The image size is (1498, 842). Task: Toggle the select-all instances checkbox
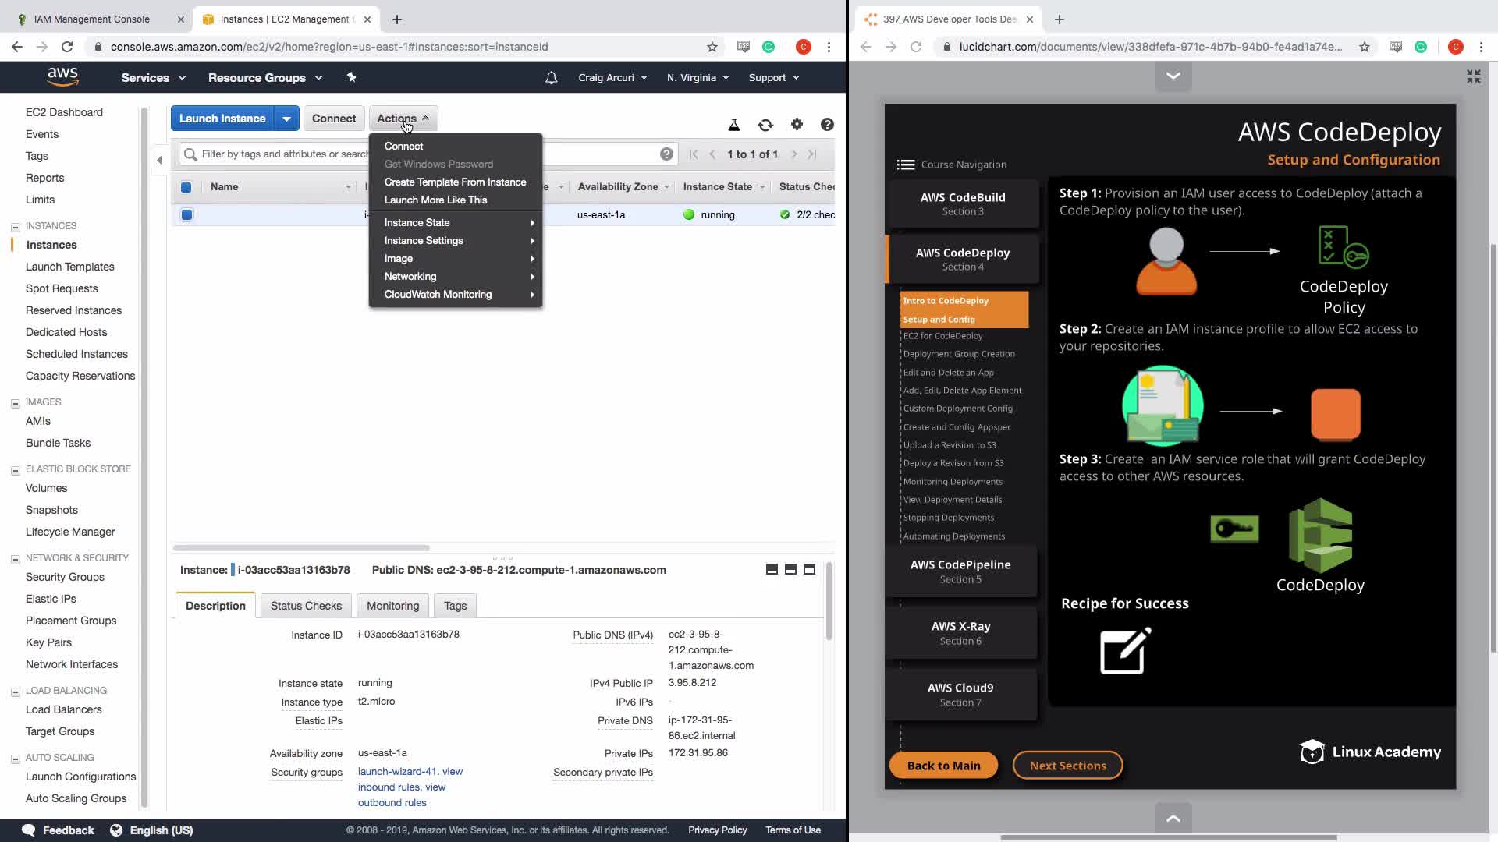186,187
